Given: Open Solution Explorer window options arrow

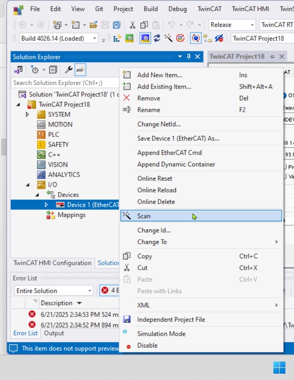Looking at the screenshot, I should click(180, 57).
